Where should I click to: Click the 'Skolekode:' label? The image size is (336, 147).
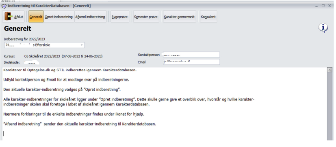click(12, 63)
